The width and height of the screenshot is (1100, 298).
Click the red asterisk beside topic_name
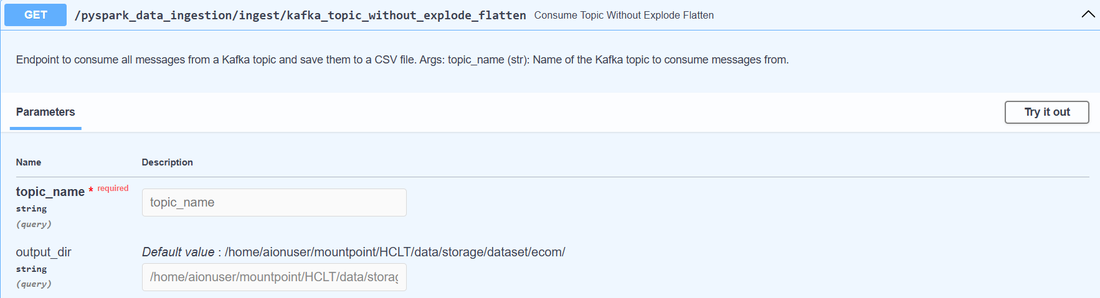pos(91,190)
